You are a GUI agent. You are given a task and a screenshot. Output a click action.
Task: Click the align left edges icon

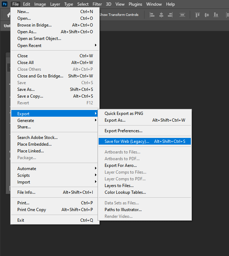pyautogui.click(x=152, y=15)
